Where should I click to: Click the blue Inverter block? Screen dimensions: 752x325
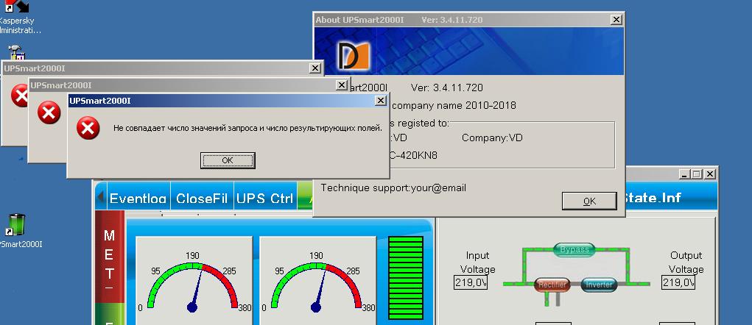[x=601, y=285]
